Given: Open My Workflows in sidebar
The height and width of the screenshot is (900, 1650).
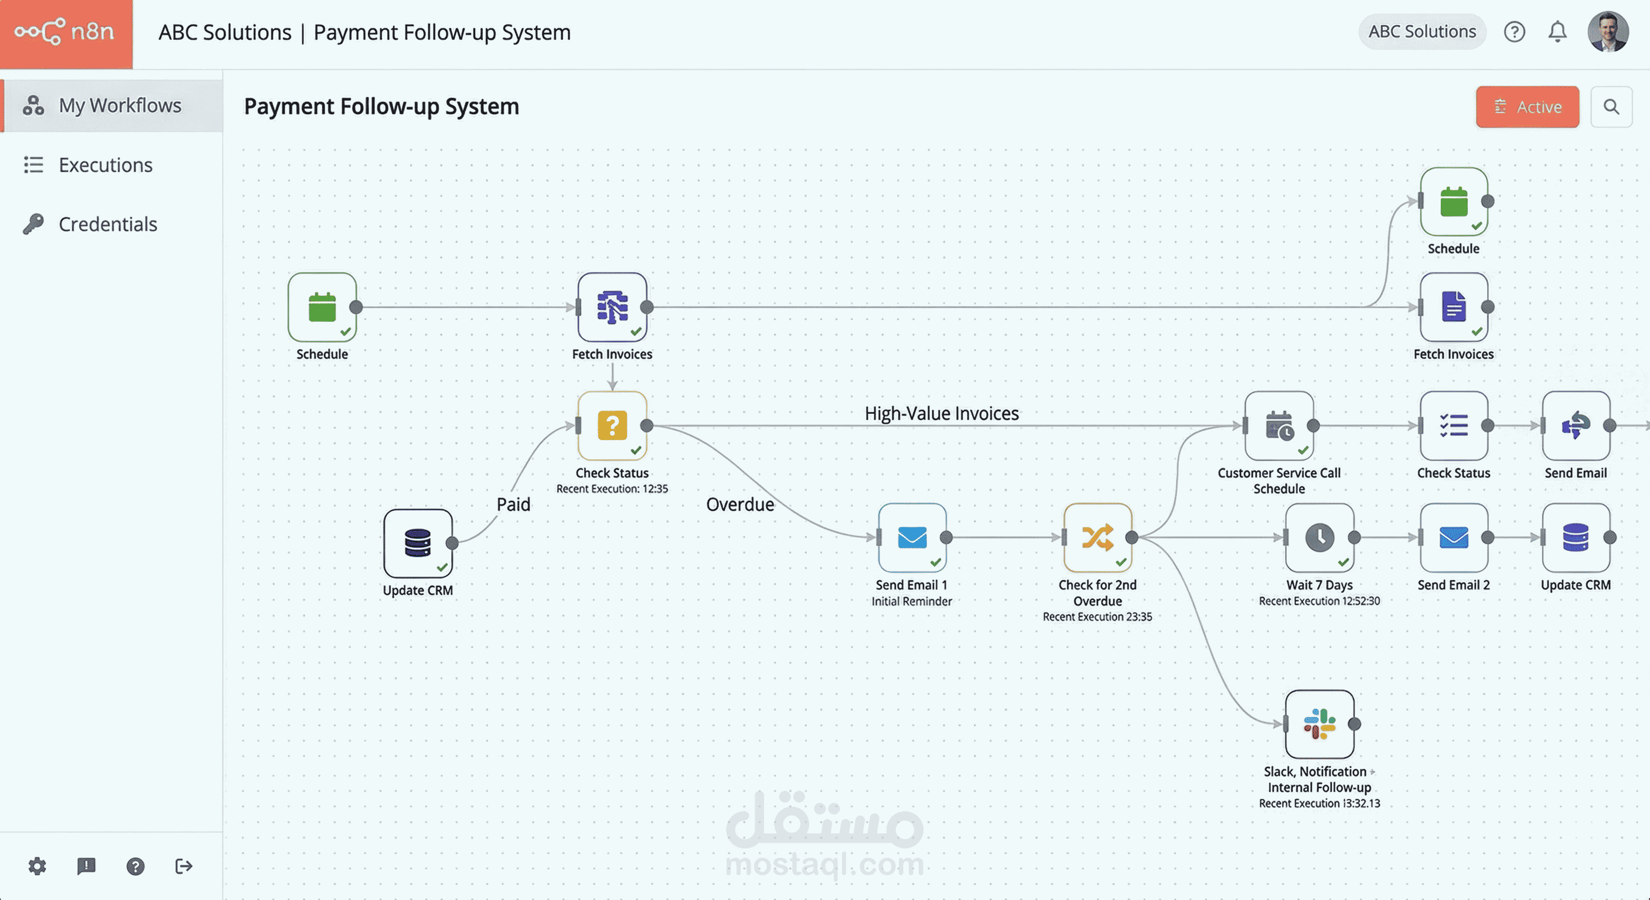Looking at the screenshot, I should pyautogui.click(x=111, y=105).
